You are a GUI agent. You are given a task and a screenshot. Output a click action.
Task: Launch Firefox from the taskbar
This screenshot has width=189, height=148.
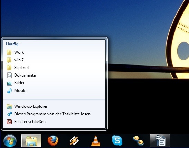(x=53, y=141)
